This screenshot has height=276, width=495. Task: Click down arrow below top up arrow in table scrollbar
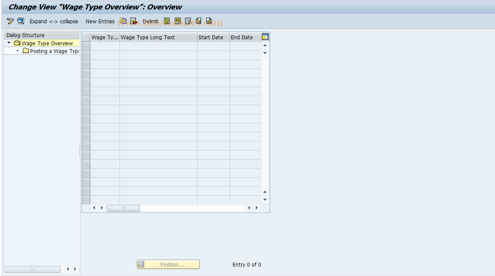tap(265, 53)
